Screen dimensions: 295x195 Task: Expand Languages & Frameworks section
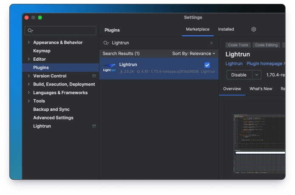(x=29, y=93)
